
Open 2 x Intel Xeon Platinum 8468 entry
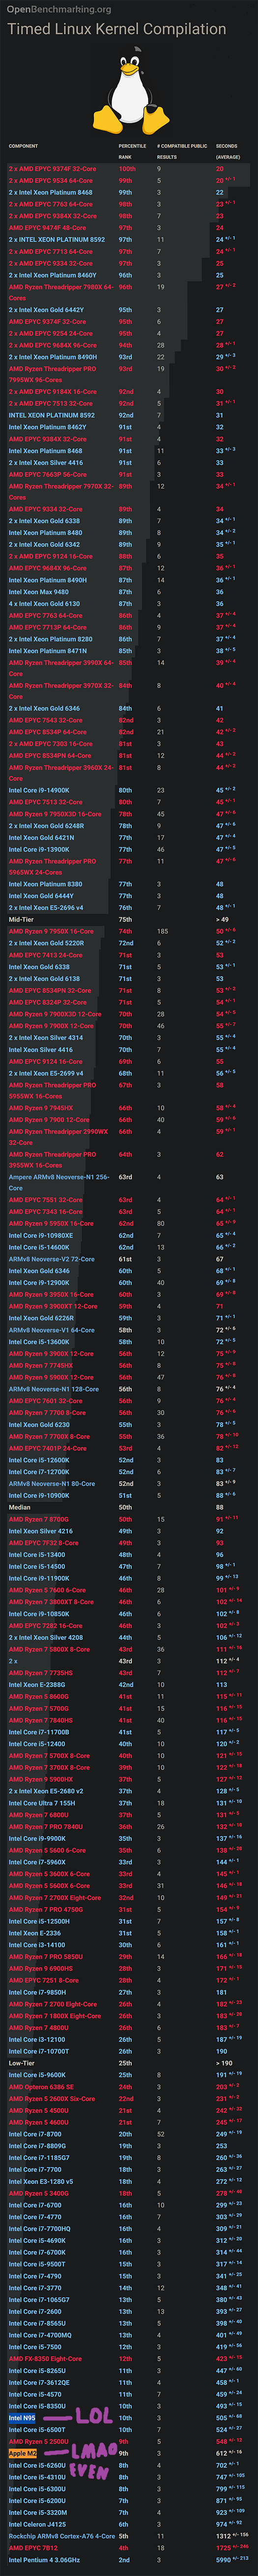[x=50, y=193]
